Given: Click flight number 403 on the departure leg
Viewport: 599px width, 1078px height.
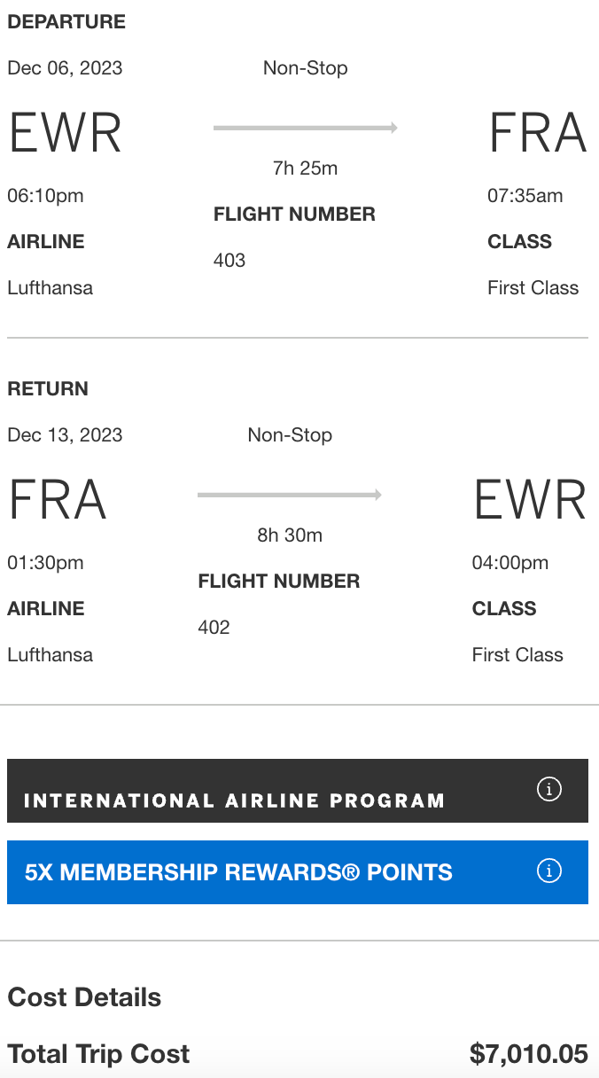Looking at the screenshot, I should tap(229, 260).
